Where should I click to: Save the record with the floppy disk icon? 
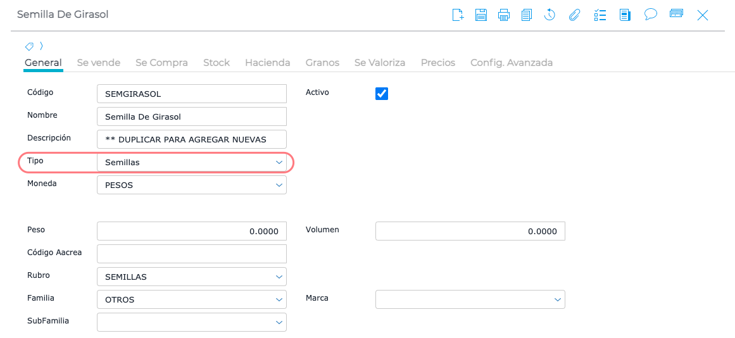pos(481,15)
